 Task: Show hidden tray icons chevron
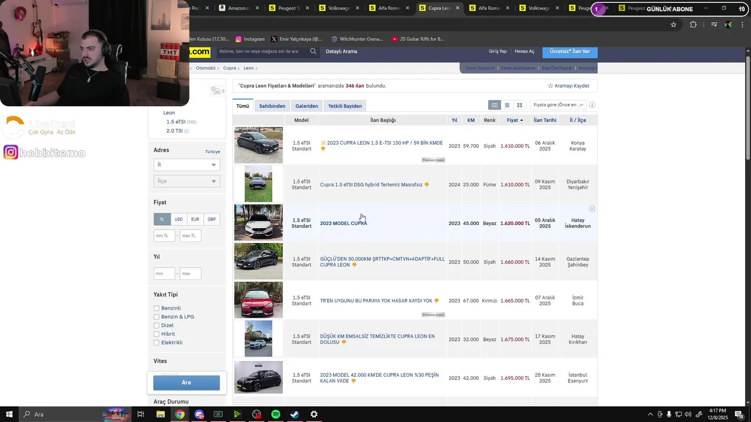pos(650,414)
